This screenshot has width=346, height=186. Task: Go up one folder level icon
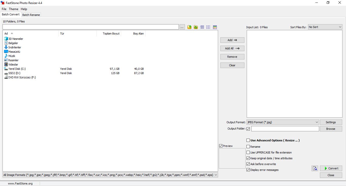tap(189, 27)
